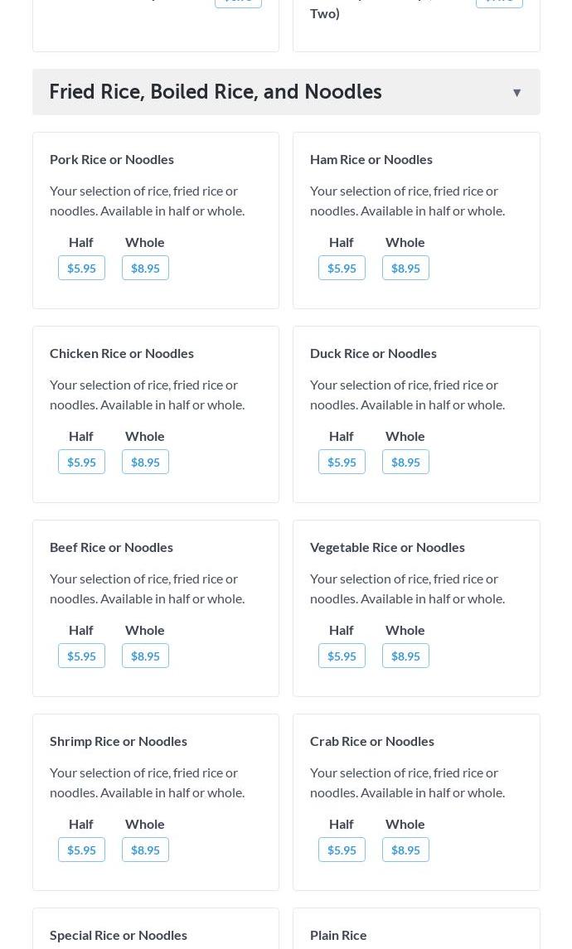The height and width of the screenshot is (949, 572).
Task: Click Half $5.95 under Shrimp Rice or Noodles
Action: [x=81, y=850]
